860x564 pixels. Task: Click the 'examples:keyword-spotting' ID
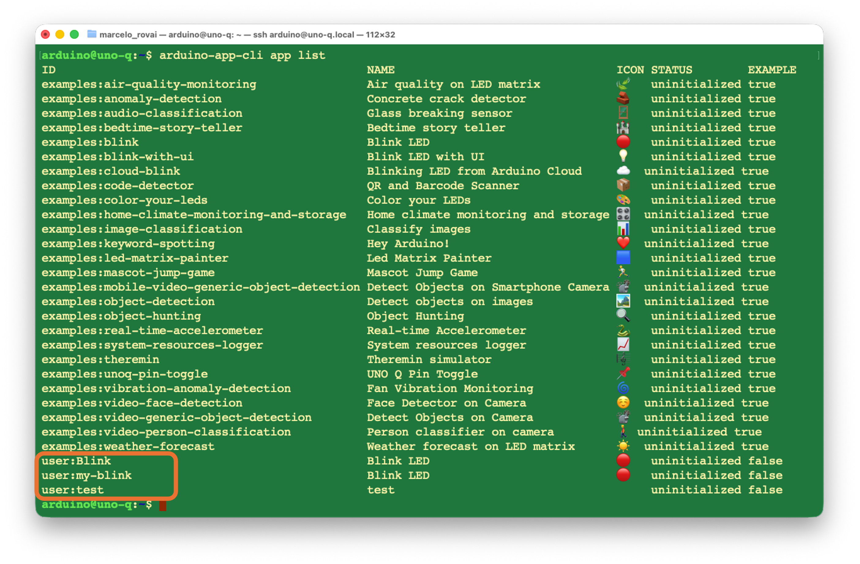pos(128,243)
